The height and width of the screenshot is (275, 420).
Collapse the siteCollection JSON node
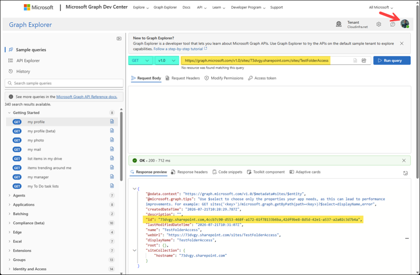click(135, 250)
